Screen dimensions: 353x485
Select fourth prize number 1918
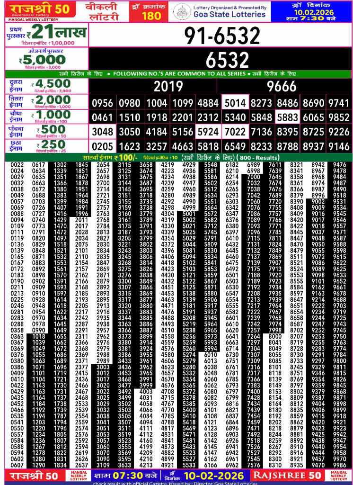click(156, 118)
